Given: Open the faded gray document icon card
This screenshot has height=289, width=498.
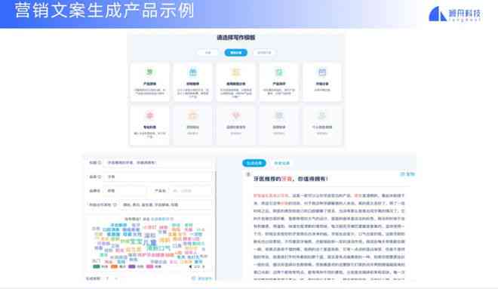Looking at the screenshot, I should [x=279, y=125].
